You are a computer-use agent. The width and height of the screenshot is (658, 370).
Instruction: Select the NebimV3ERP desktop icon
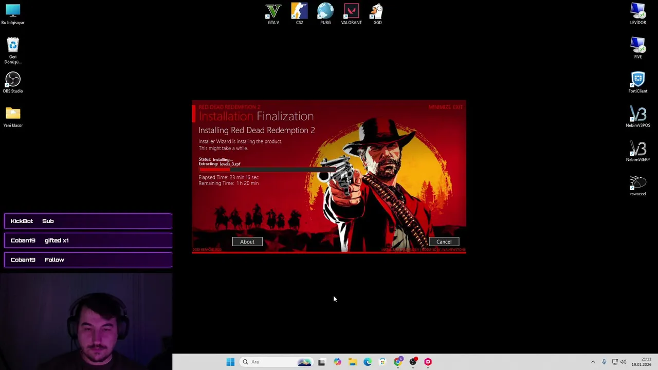pyautogui.click(x=638, y=151)
